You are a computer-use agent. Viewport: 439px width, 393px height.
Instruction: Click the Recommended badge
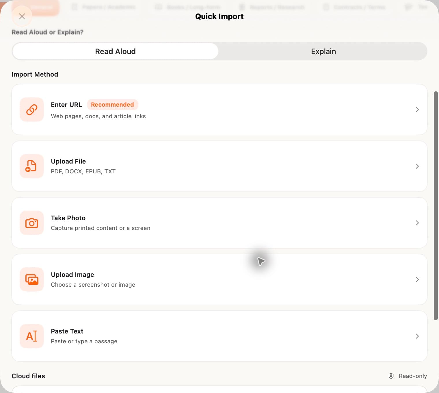tap(112, 105)
